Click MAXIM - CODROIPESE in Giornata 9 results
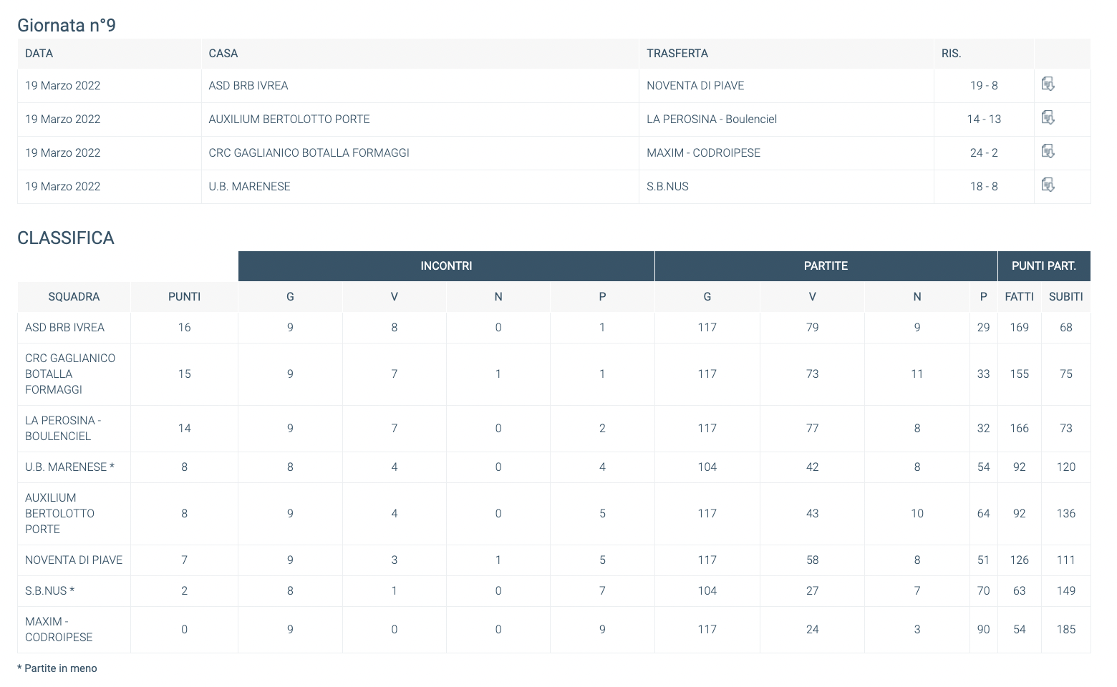 [703, 153]
